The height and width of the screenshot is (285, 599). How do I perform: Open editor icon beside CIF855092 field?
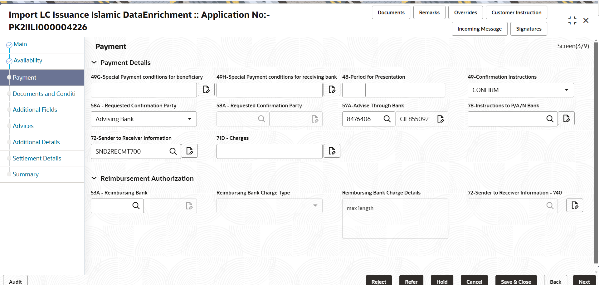[441, 119]
